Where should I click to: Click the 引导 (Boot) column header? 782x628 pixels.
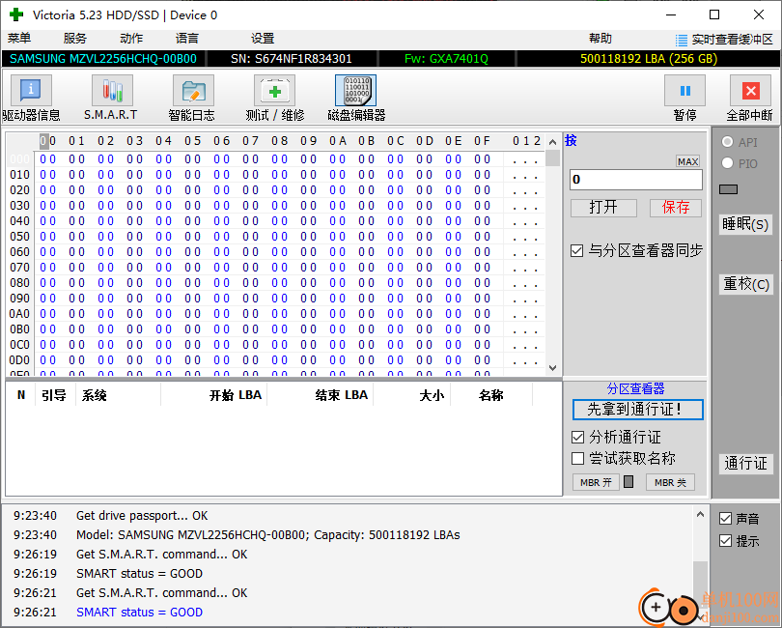point(54,395)
